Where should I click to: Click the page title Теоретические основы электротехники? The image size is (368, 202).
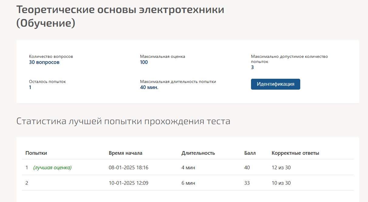click(120, 10)
